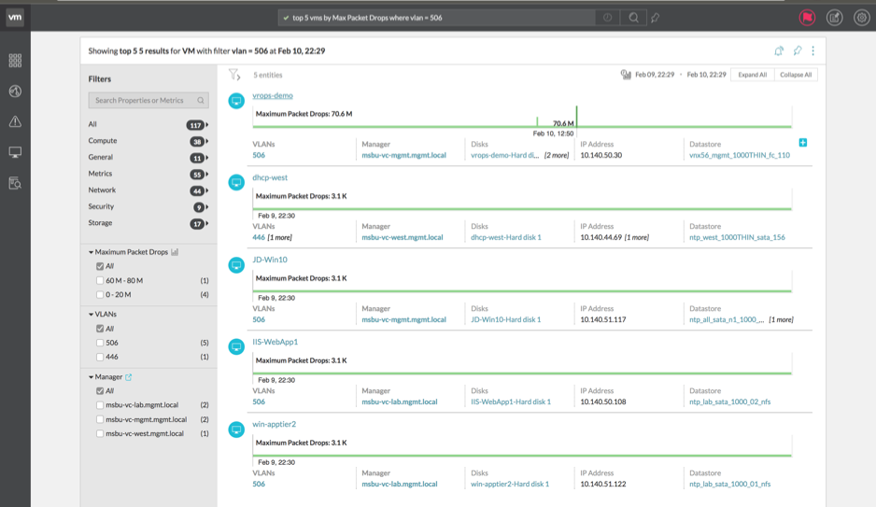The height and width of the screenshot is (507, 876).
Task: Click the magnifier search icon in query bar
Action: pyautogui.click(x=633, y=18)
